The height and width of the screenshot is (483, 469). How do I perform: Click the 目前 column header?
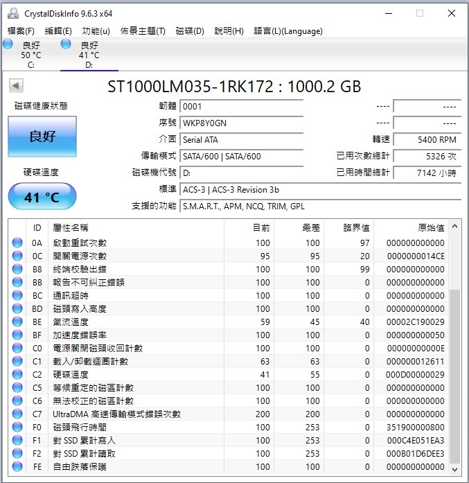tap(249, 228)
